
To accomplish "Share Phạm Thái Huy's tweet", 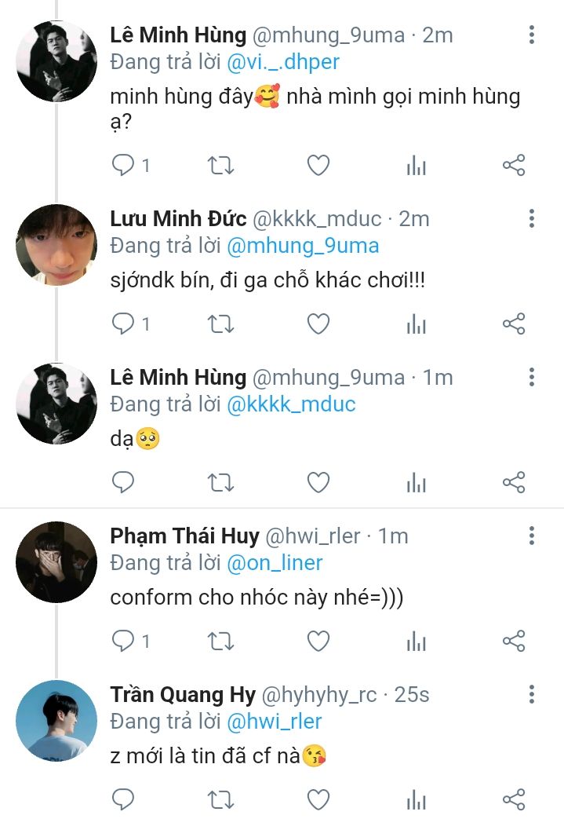I will click(513, 641).
